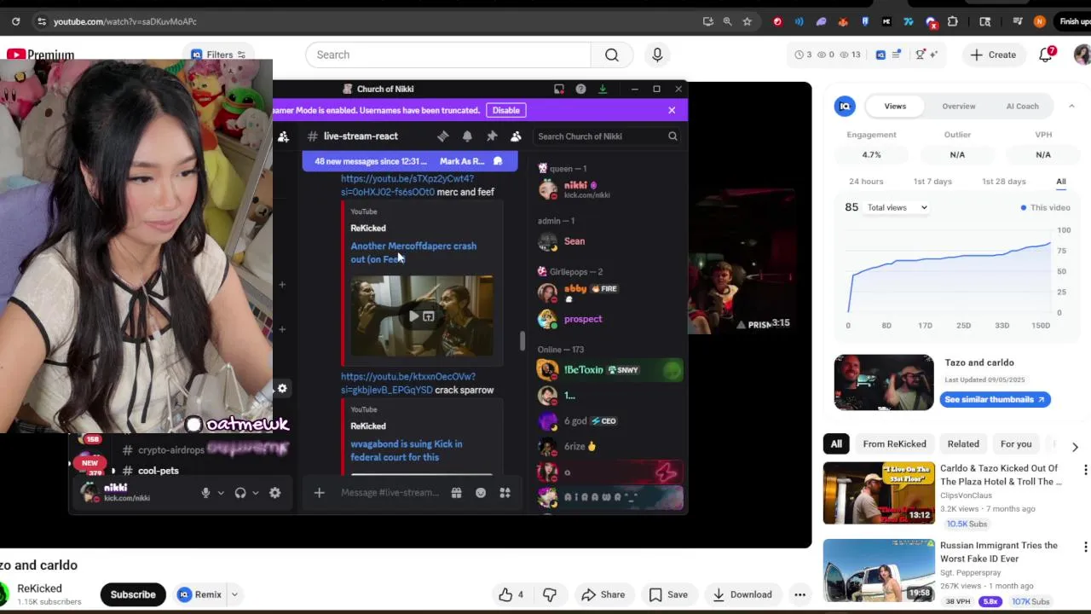Open gift icon in Discord message bar
This screenshot has height=614, width=1091.
point(457,493)
